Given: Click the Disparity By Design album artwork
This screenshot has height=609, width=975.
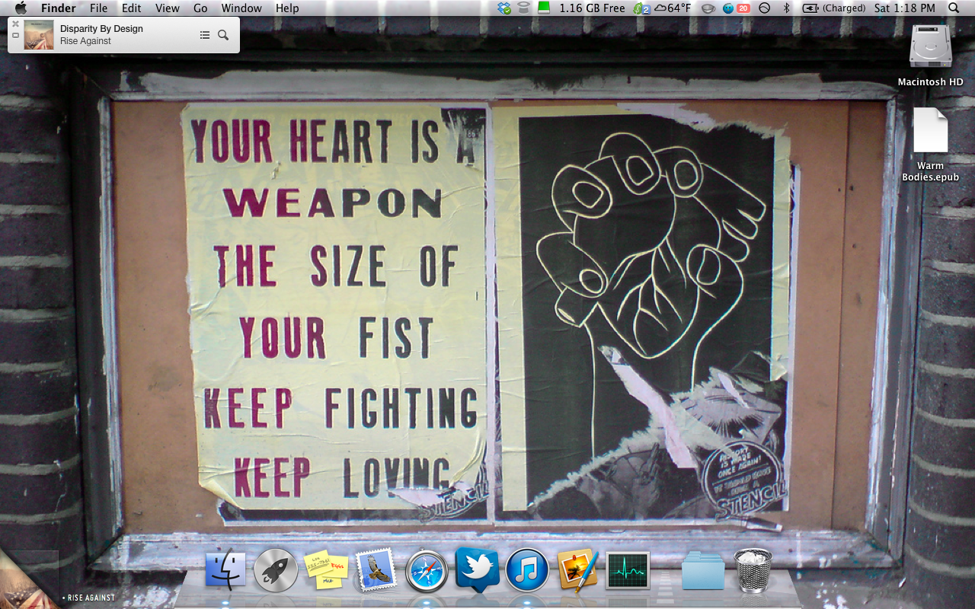Looking at the screenshot, I should 39,35.
